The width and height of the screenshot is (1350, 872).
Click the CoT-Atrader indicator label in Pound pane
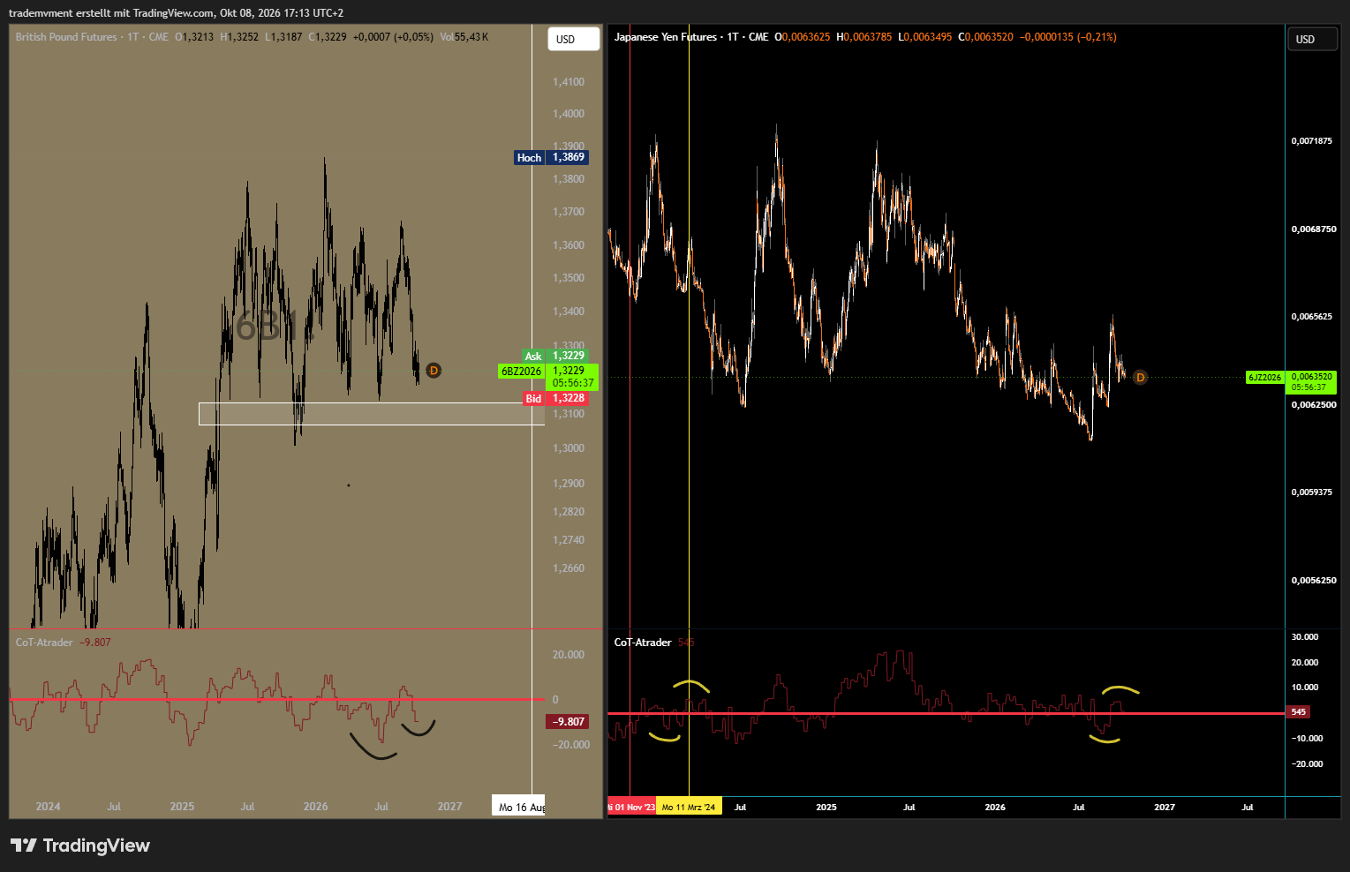pyautogui.click(x=44, y=643)
